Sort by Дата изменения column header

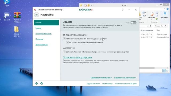pos(146,30)
